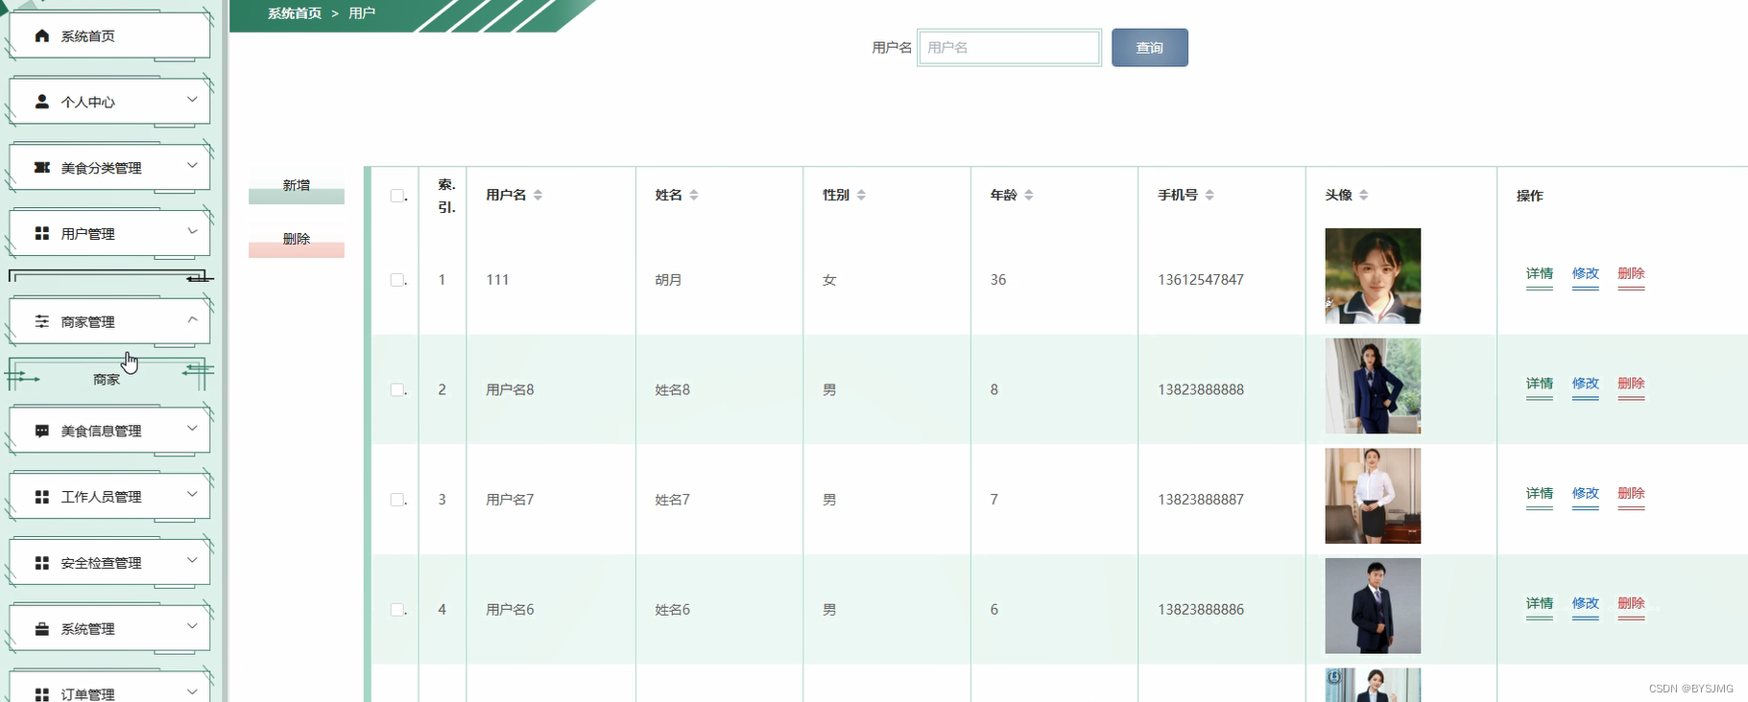Click 删除 for 用户名6

coord(1631,605)
